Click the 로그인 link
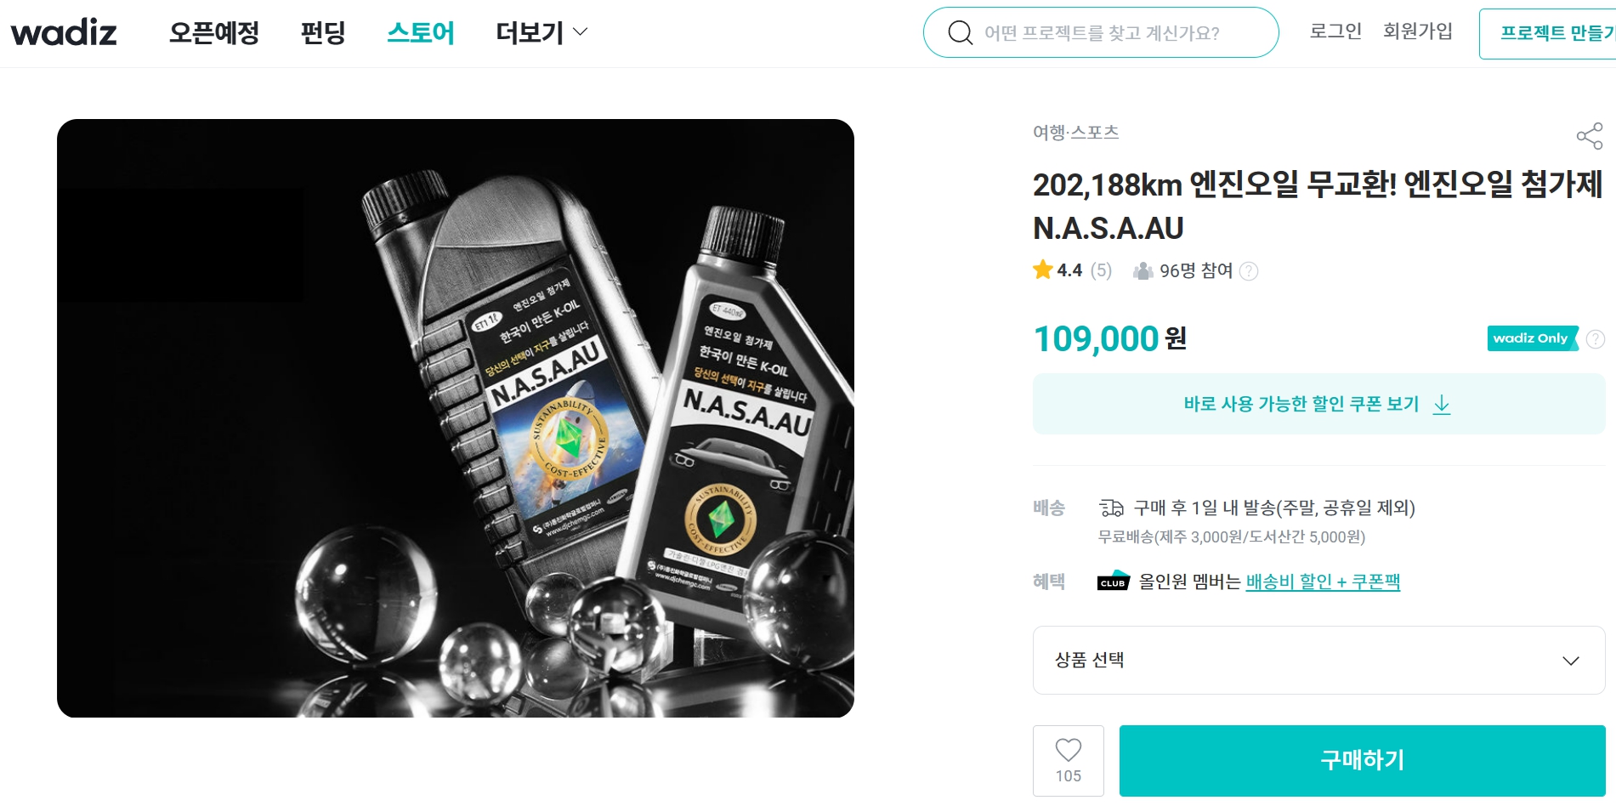Viewport: 1616px width, 806px height. tap(1335, 31)
